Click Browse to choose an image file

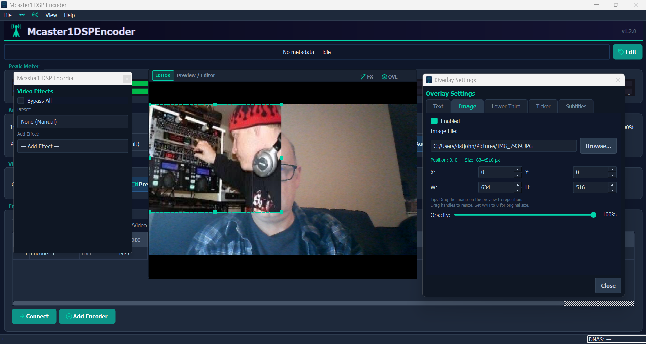tap(598, 146)
